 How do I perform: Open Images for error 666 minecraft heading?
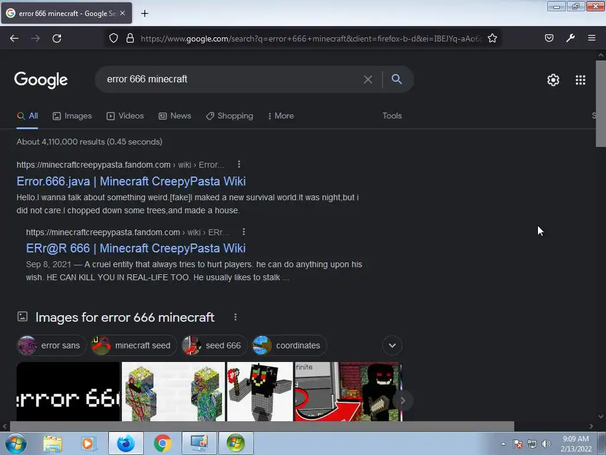click(125, 318)
